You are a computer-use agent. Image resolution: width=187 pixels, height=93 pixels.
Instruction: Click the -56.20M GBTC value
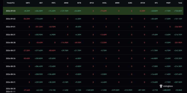click(x=26, y=19)
